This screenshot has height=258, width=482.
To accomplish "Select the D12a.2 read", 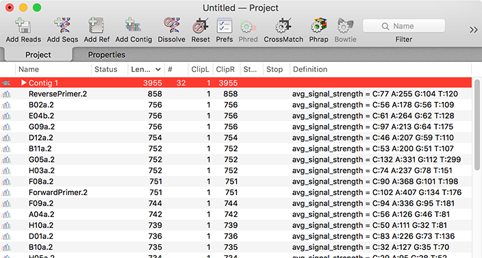I will [236, 138].
